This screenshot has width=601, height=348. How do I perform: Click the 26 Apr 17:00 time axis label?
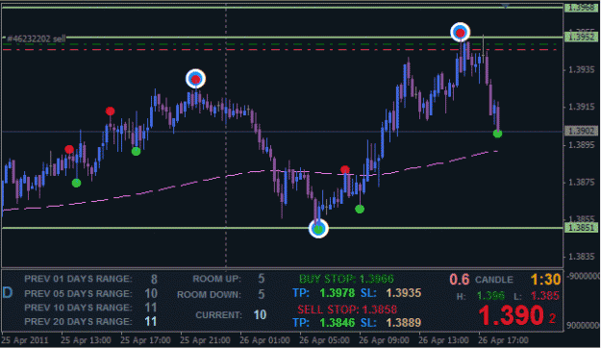coord(503,340)
